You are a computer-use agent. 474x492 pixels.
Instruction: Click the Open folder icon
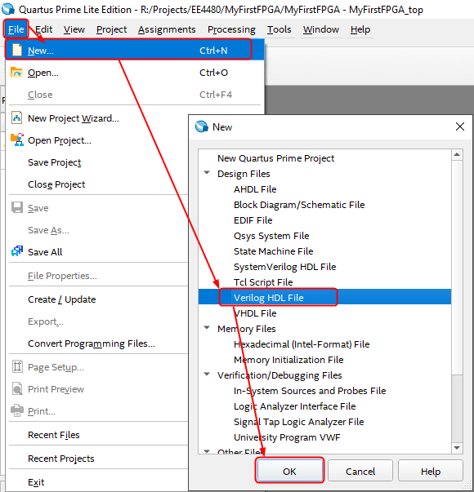click(x=16, y=73)
